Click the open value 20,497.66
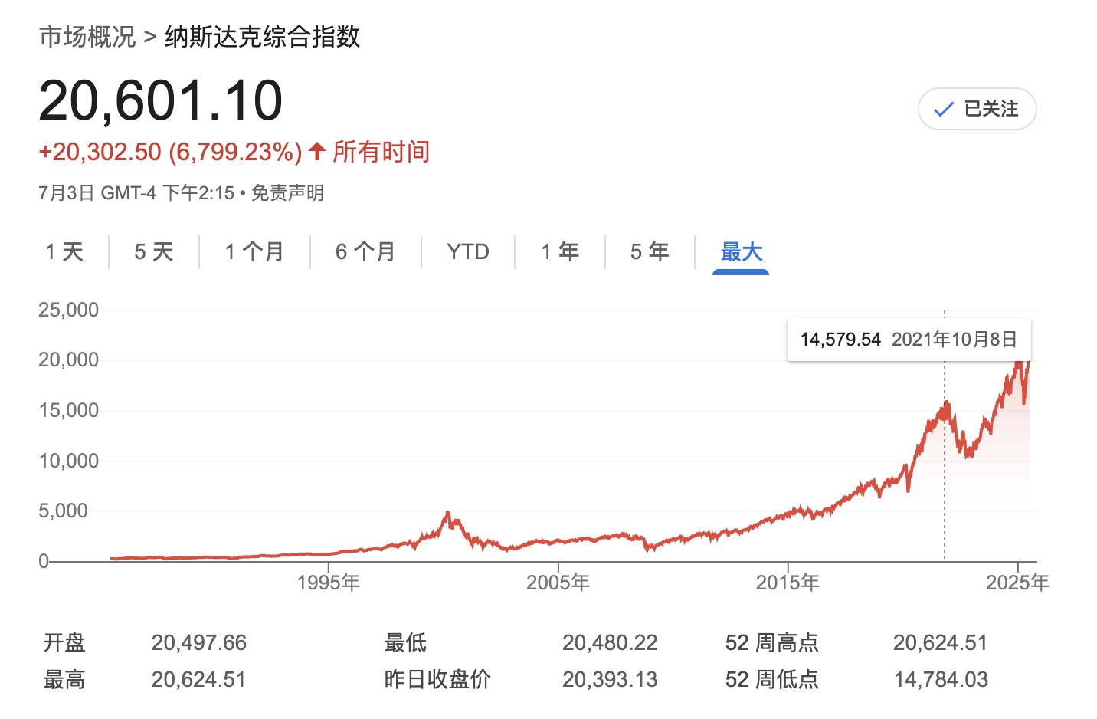 point(199,642)
